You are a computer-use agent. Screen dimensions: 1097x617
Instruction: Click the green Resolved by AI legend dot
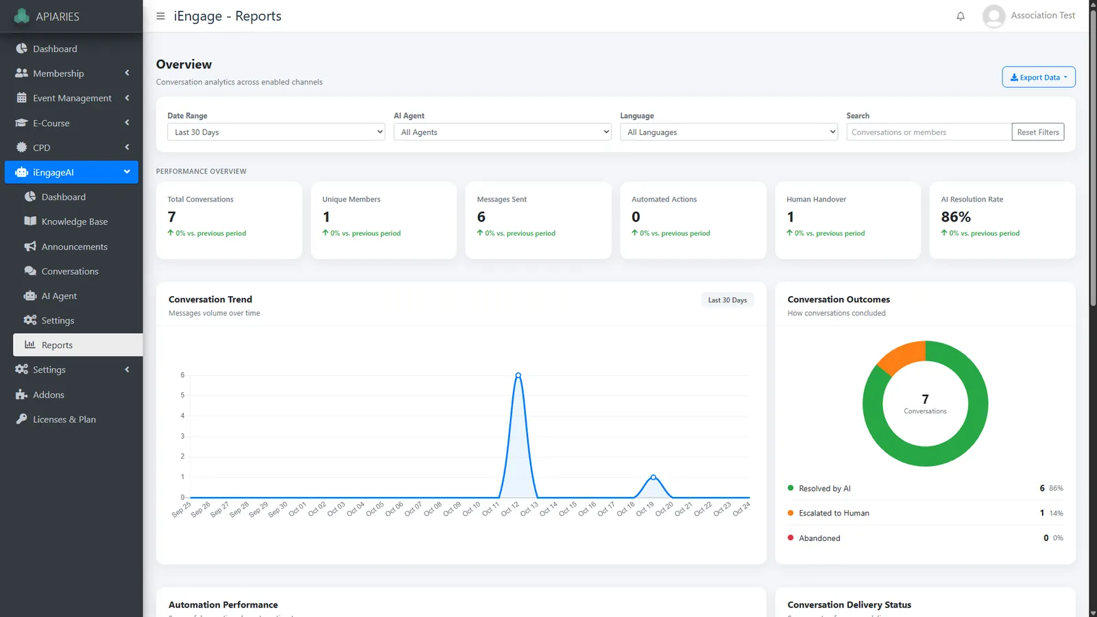[791, 488]
